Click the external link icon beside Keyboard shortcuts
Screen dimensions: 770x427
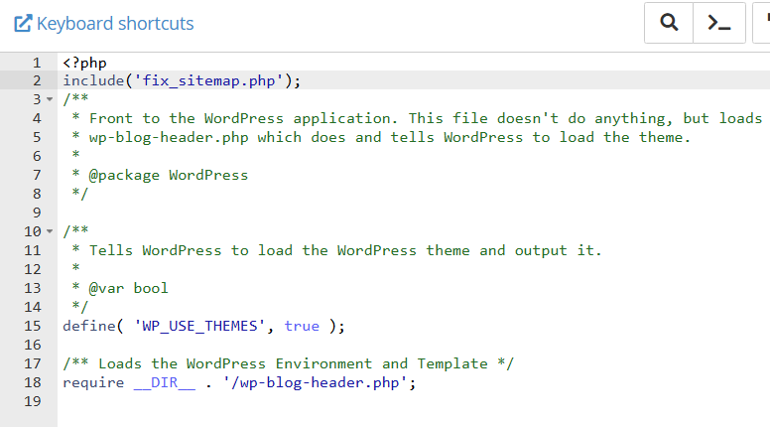coord(23,23)
